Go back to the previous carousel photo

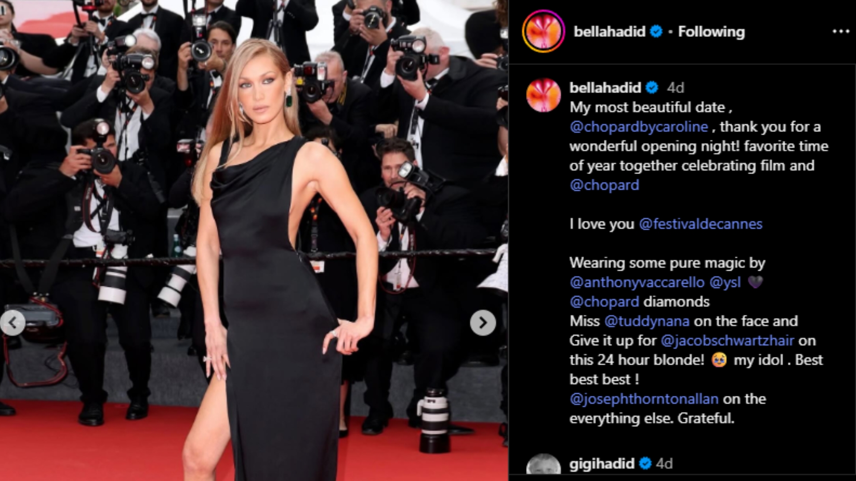click(12, 322)
